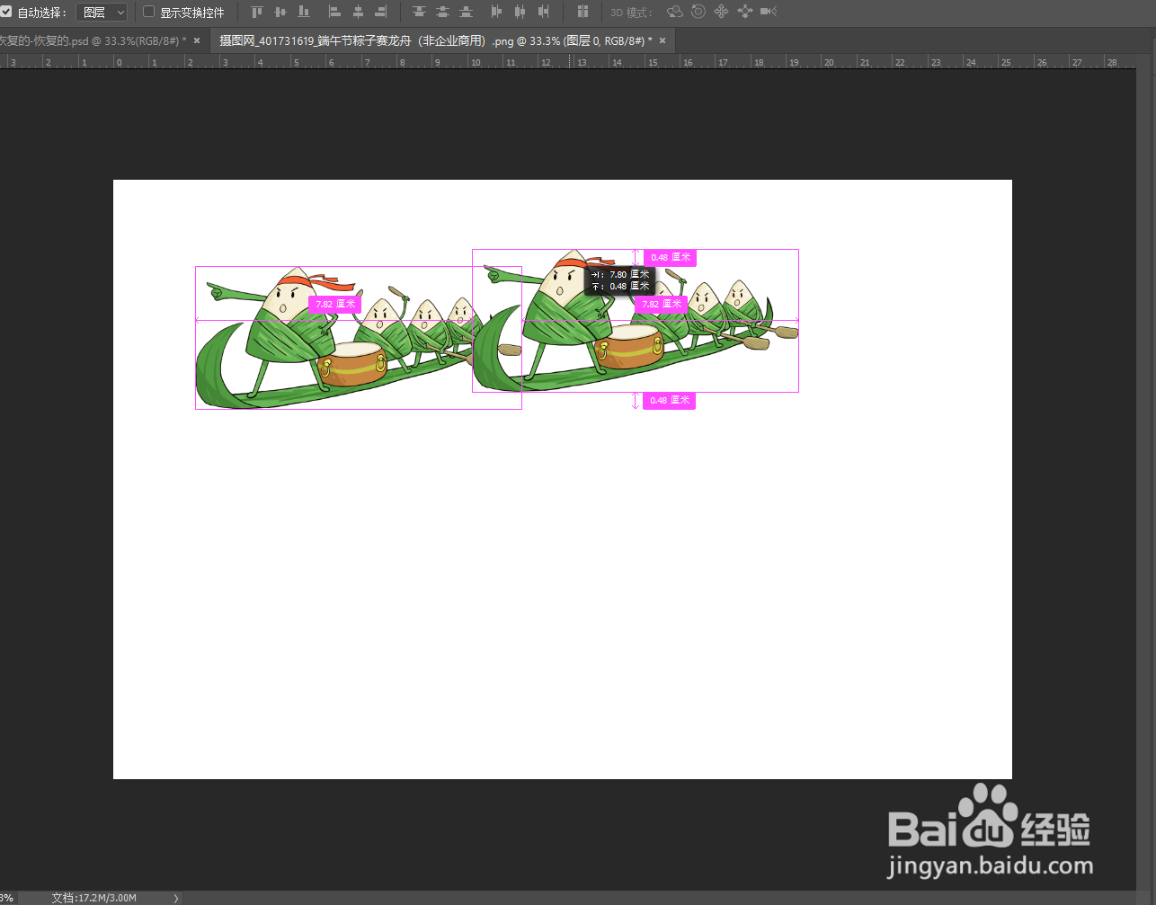Click the distribute bottom edges icon
Screen dimensions: 1156x905
[x=466, y=12]
